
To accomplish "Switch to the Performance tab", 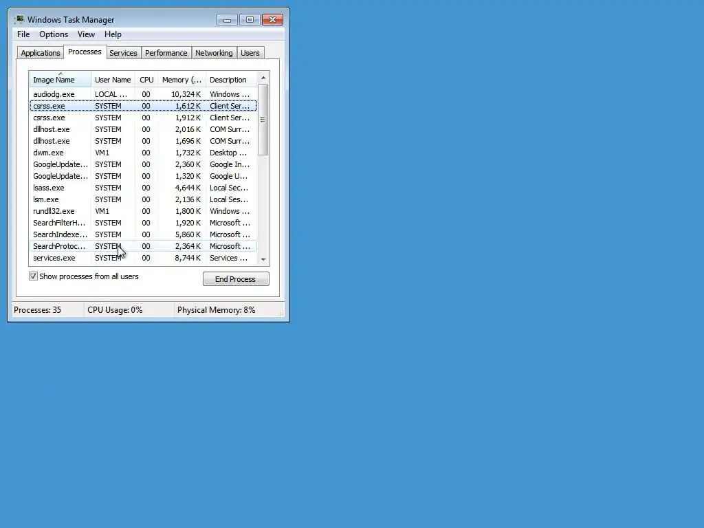I will point(166,53).
